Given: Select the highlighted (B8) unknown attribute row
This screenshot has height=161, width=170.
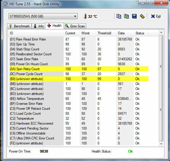Looking at the screenshot, I should pos(79,79).
